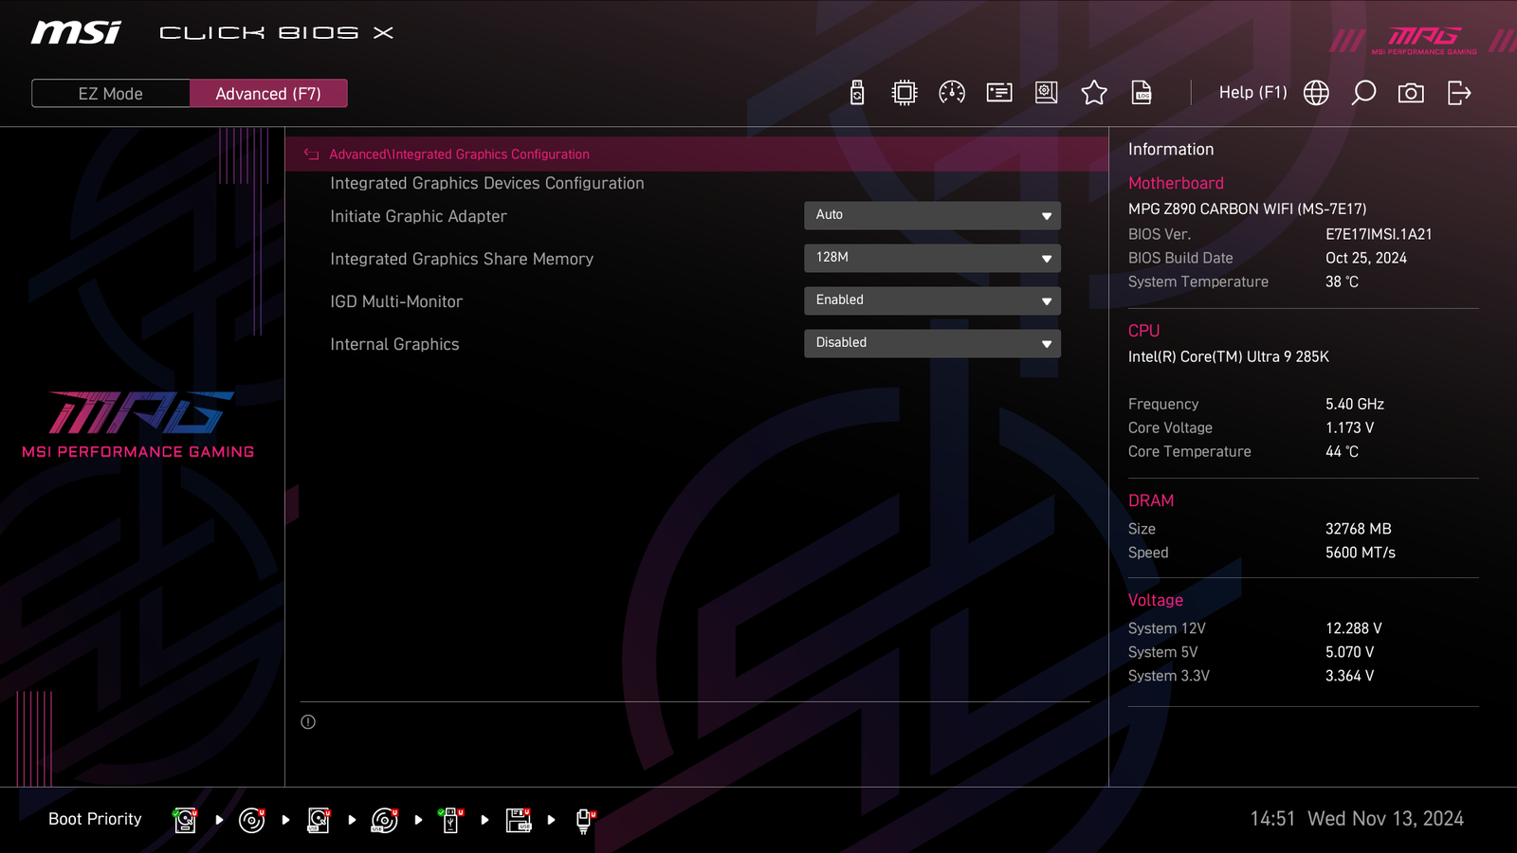Click the BIOS Build Date Oct 25, 2024
Viewport: 1517px width, 853px height.
1366,258
